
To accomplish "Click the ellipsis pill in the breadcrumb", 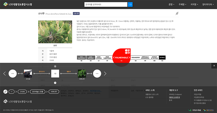I will click(x=12, y=92).
